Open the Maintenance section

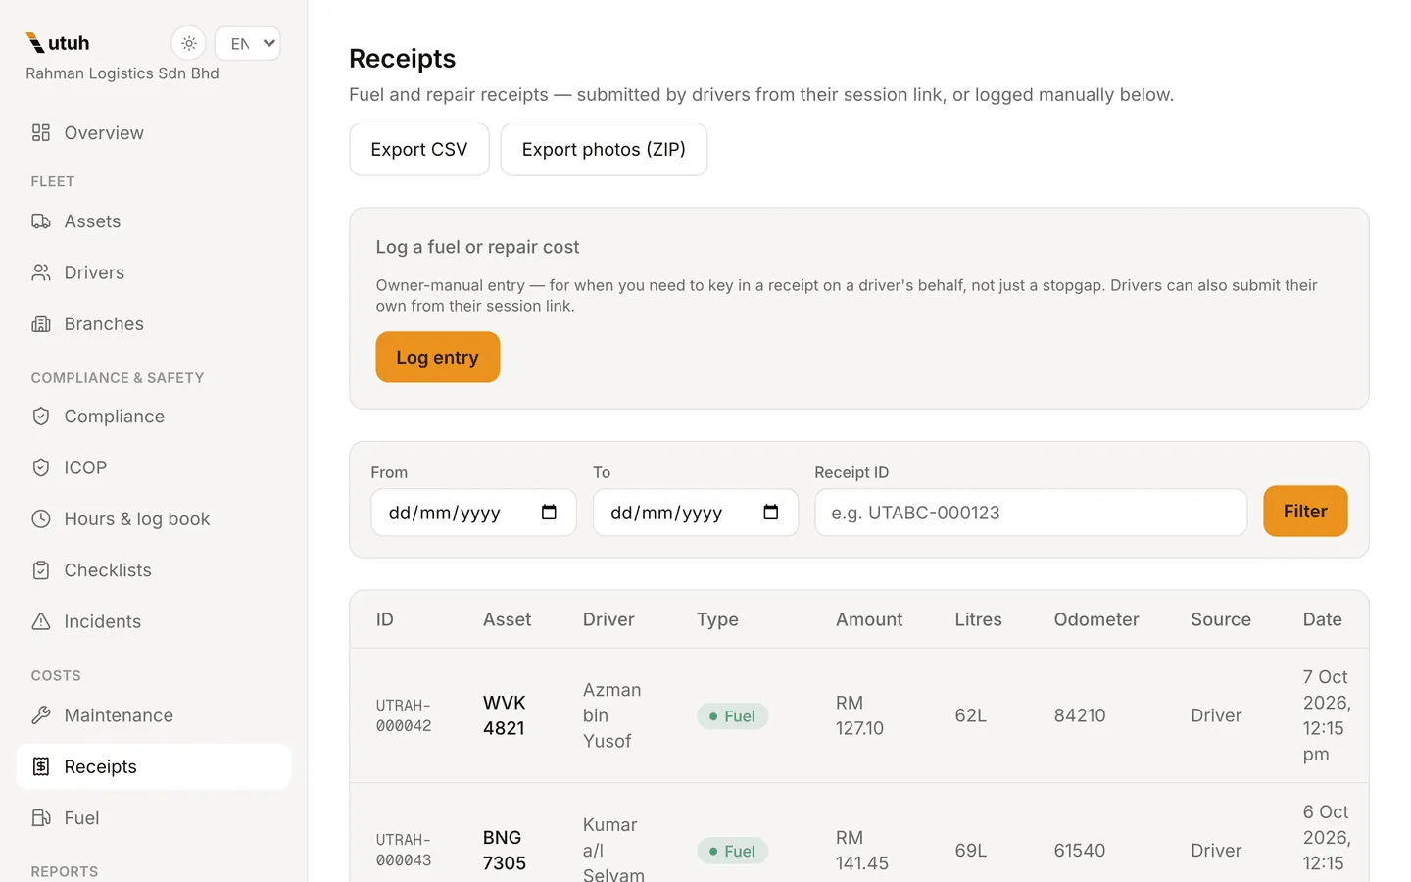[x=154, y=715]
